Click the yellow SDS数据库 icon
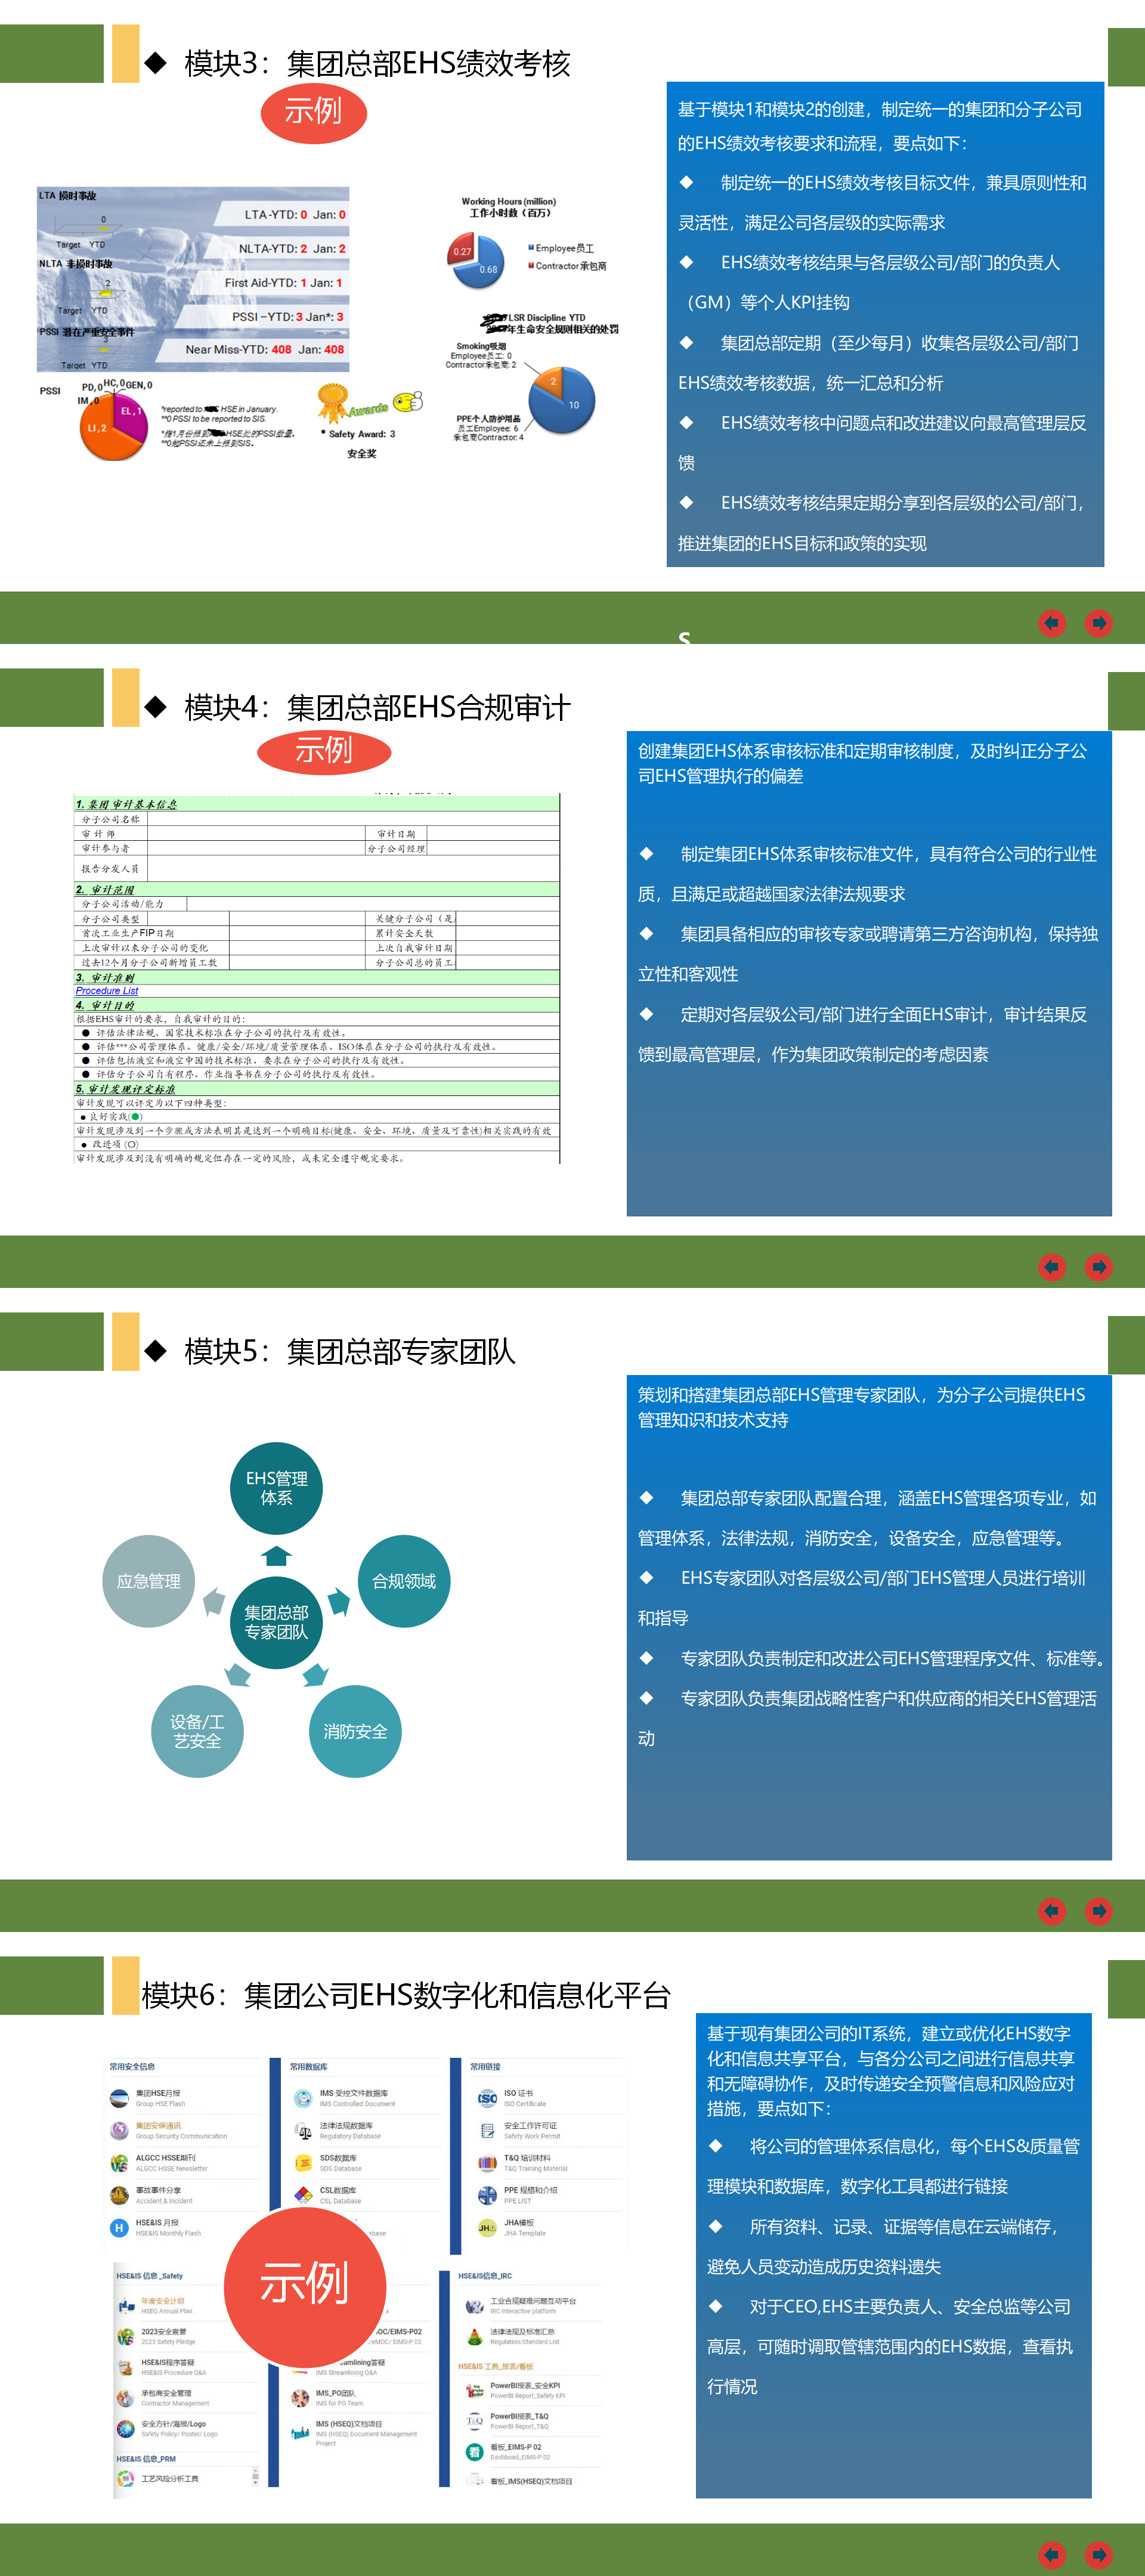 tap(303, 2163)
